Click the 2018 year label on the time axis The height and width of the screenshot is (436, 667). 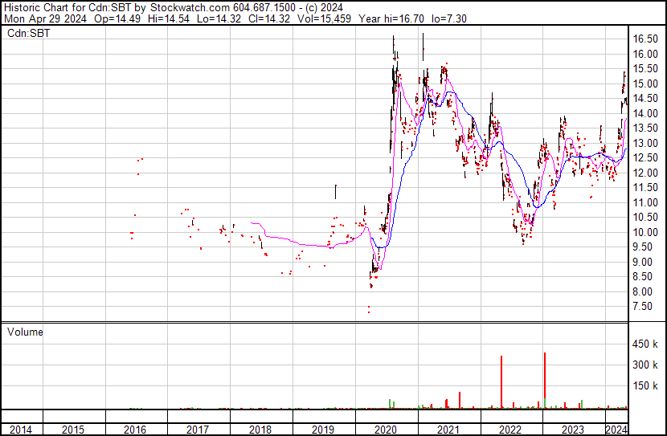[x=260, y=430]
